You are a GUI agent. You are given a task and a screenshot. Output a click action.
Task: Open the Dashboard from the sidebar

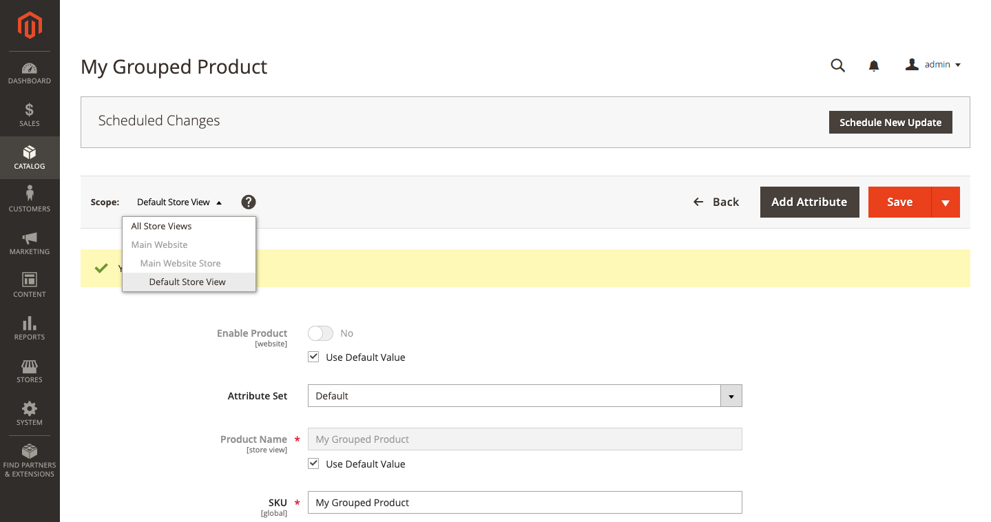tap(30, 72)
